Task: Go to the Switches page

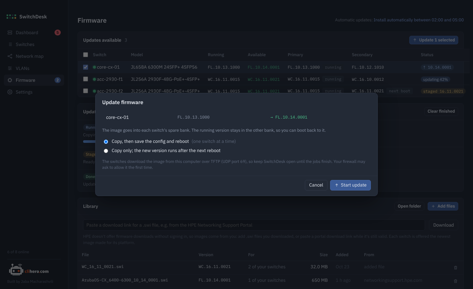Action: (34, 44)
